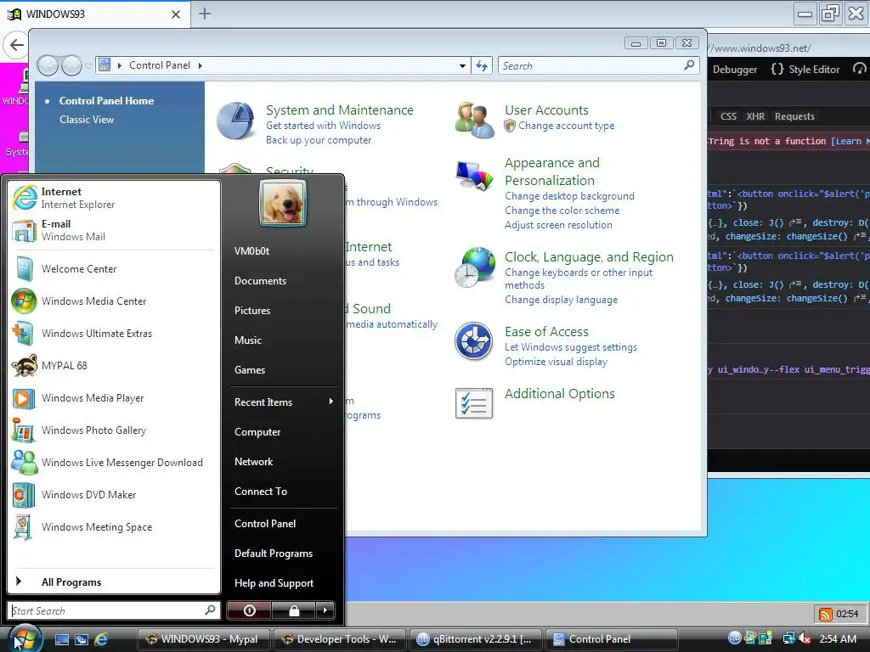Open Internet Explorer from Start menu
Image resolution: width=870 pixels, height=652 pixels.
point(114,198)
